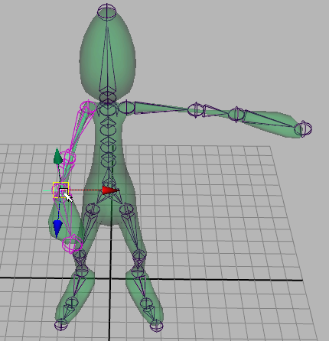This screenshot has width=329, height=341.
Task: Select the toe-tip joint of outstretched-arm-side foot
Action: 156,326
